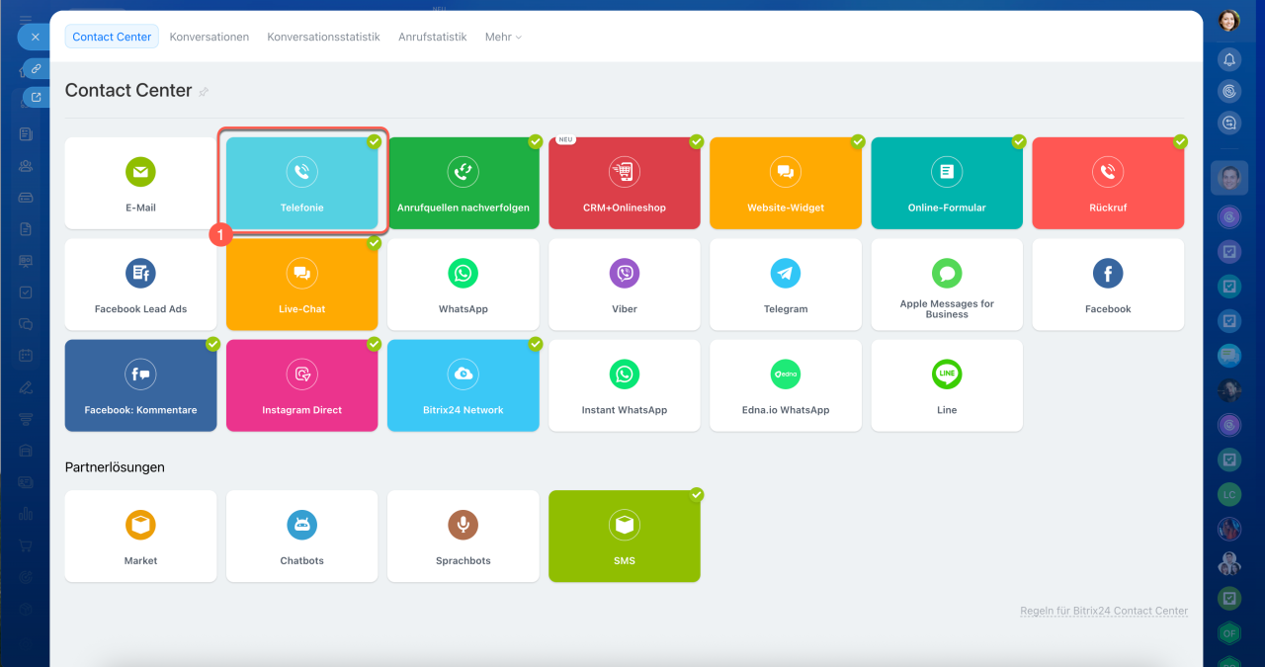Open the hamburger menu at top left
Viewport: 1265px width, 667px height.
pos(26,19)
